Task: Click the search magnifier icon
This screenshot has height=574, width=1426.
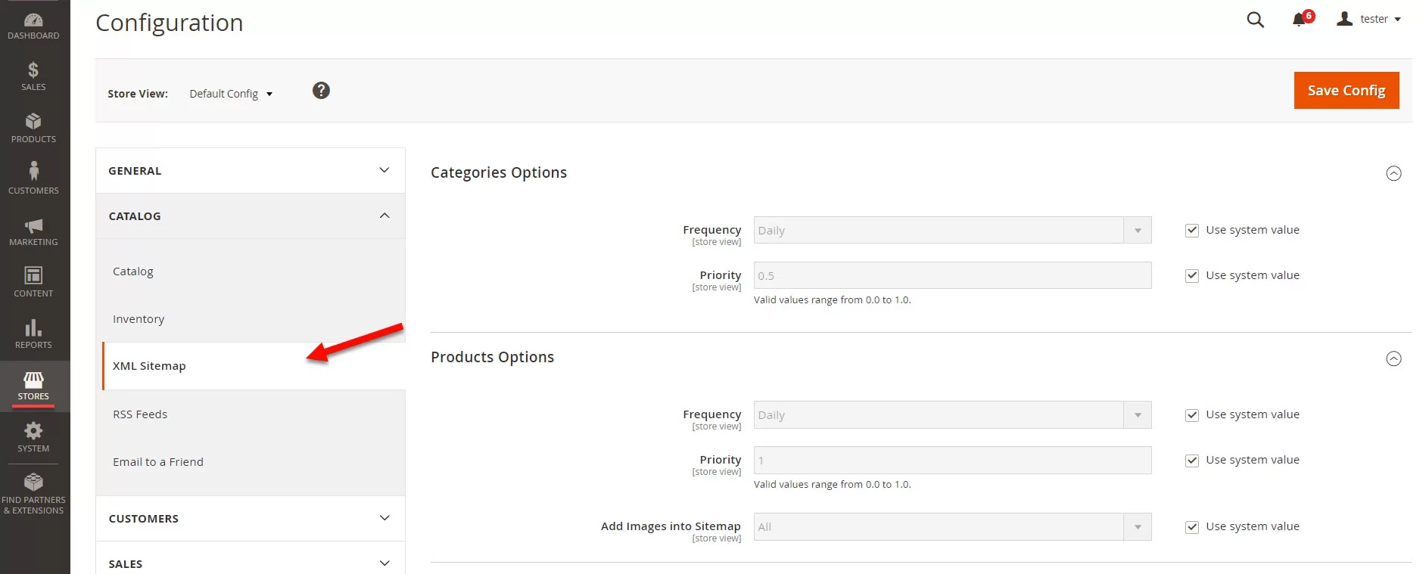Action: tap(1255, 20)
